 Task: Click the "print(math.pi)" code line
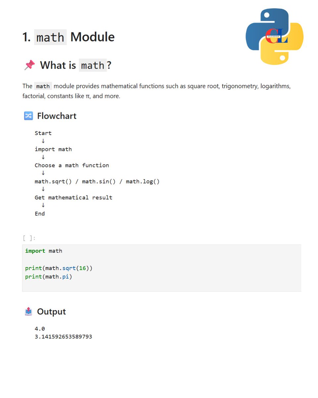pos(49,276)
